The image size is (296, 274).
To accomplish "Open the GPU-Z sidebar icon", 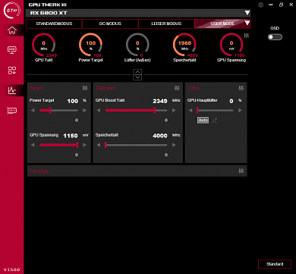I will 12,111.
